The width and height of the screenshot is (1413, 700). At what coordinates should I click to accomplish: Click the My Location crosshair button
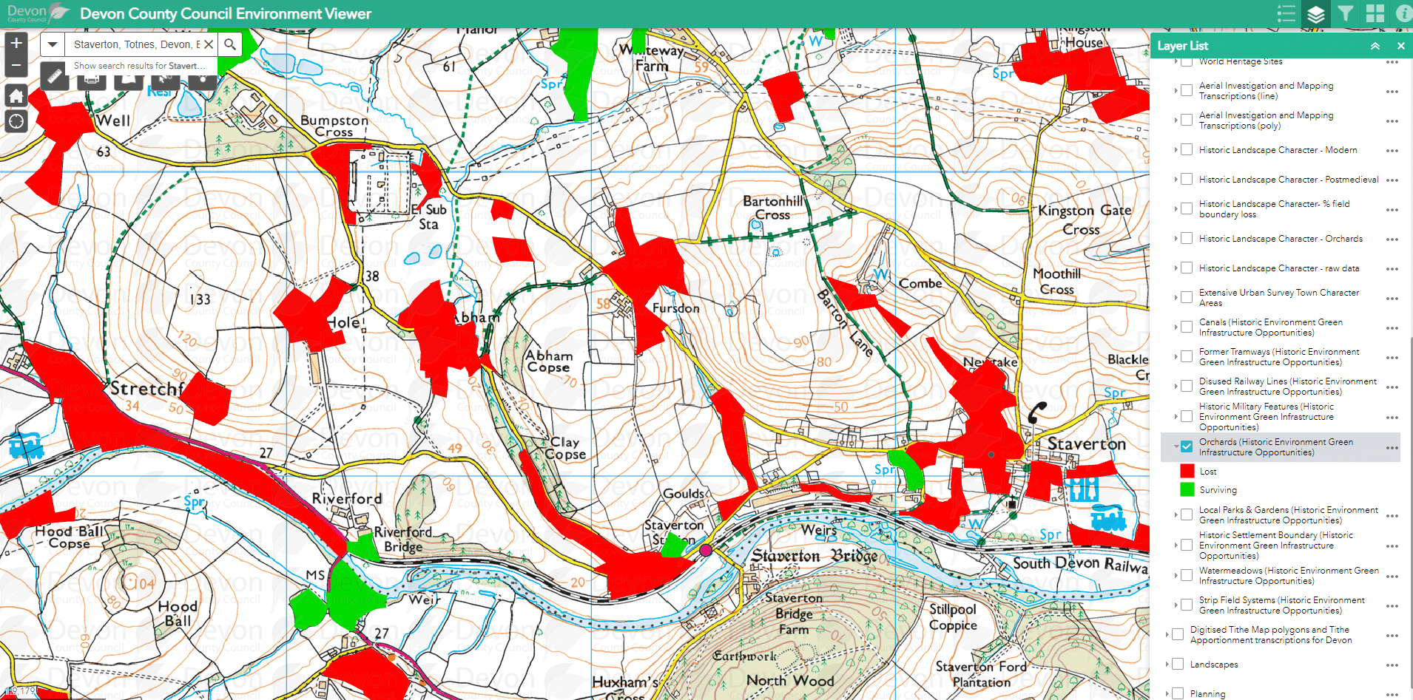16,121
